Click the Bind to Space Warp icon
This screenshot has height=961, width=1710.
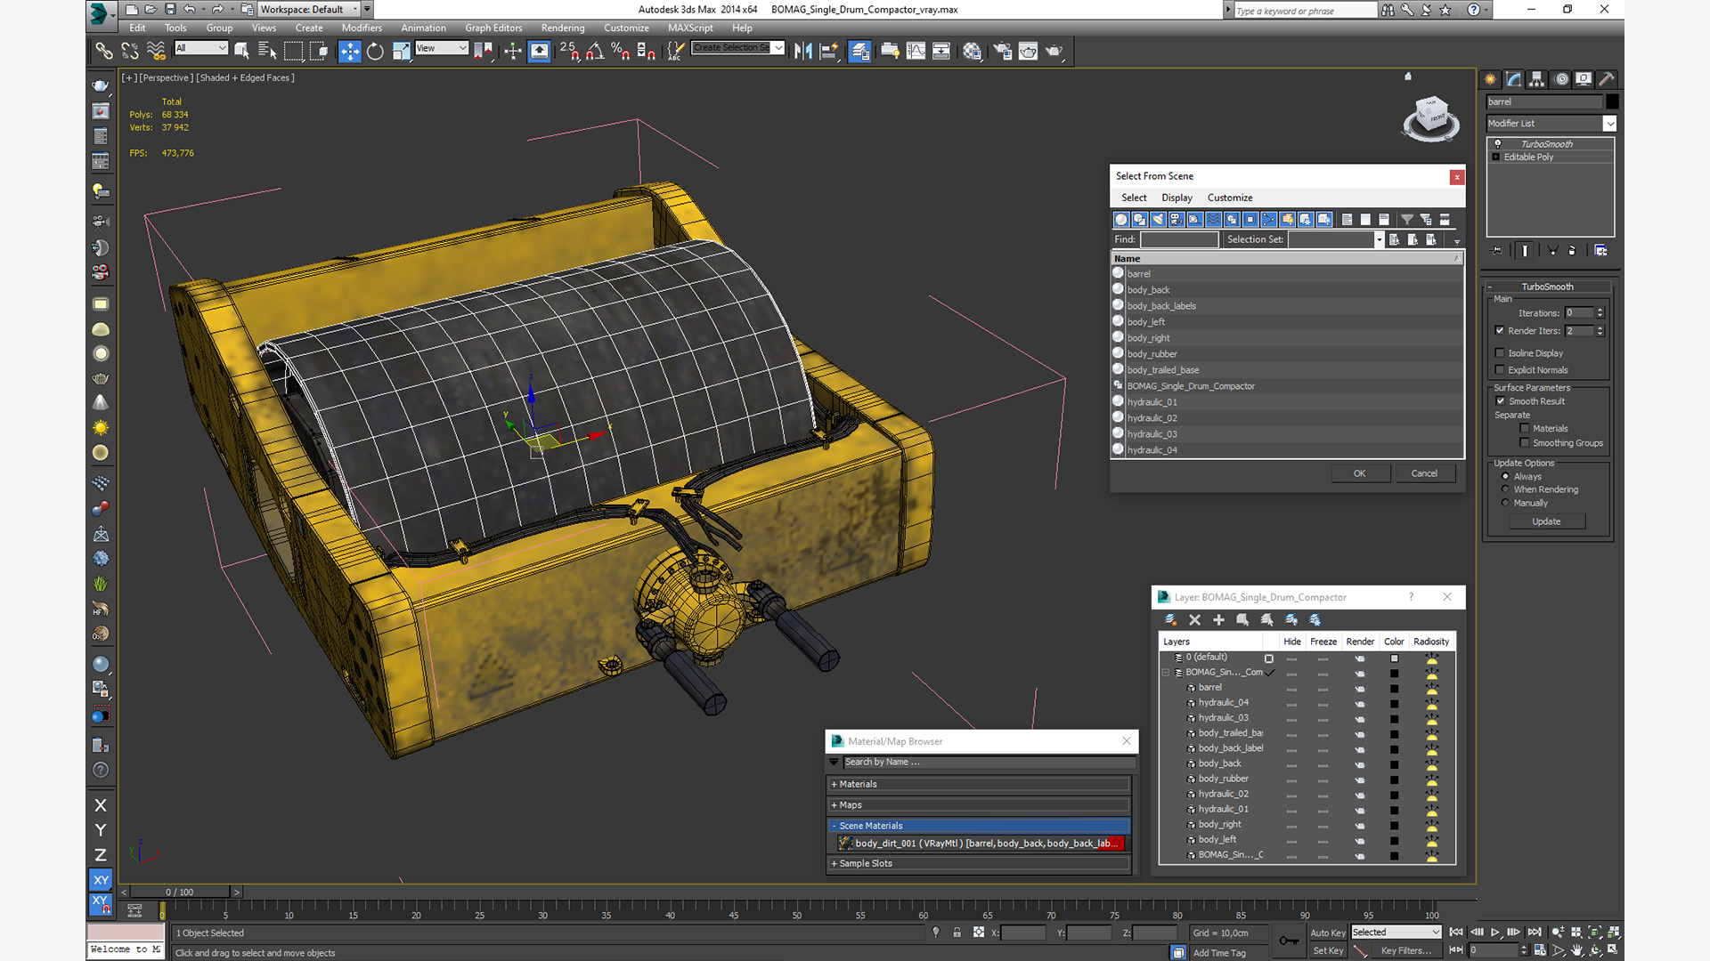156,51
